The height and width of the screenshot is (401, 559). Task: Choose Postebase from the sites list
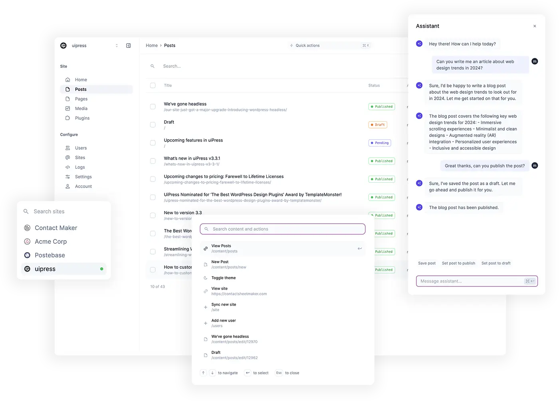[50, 255]
